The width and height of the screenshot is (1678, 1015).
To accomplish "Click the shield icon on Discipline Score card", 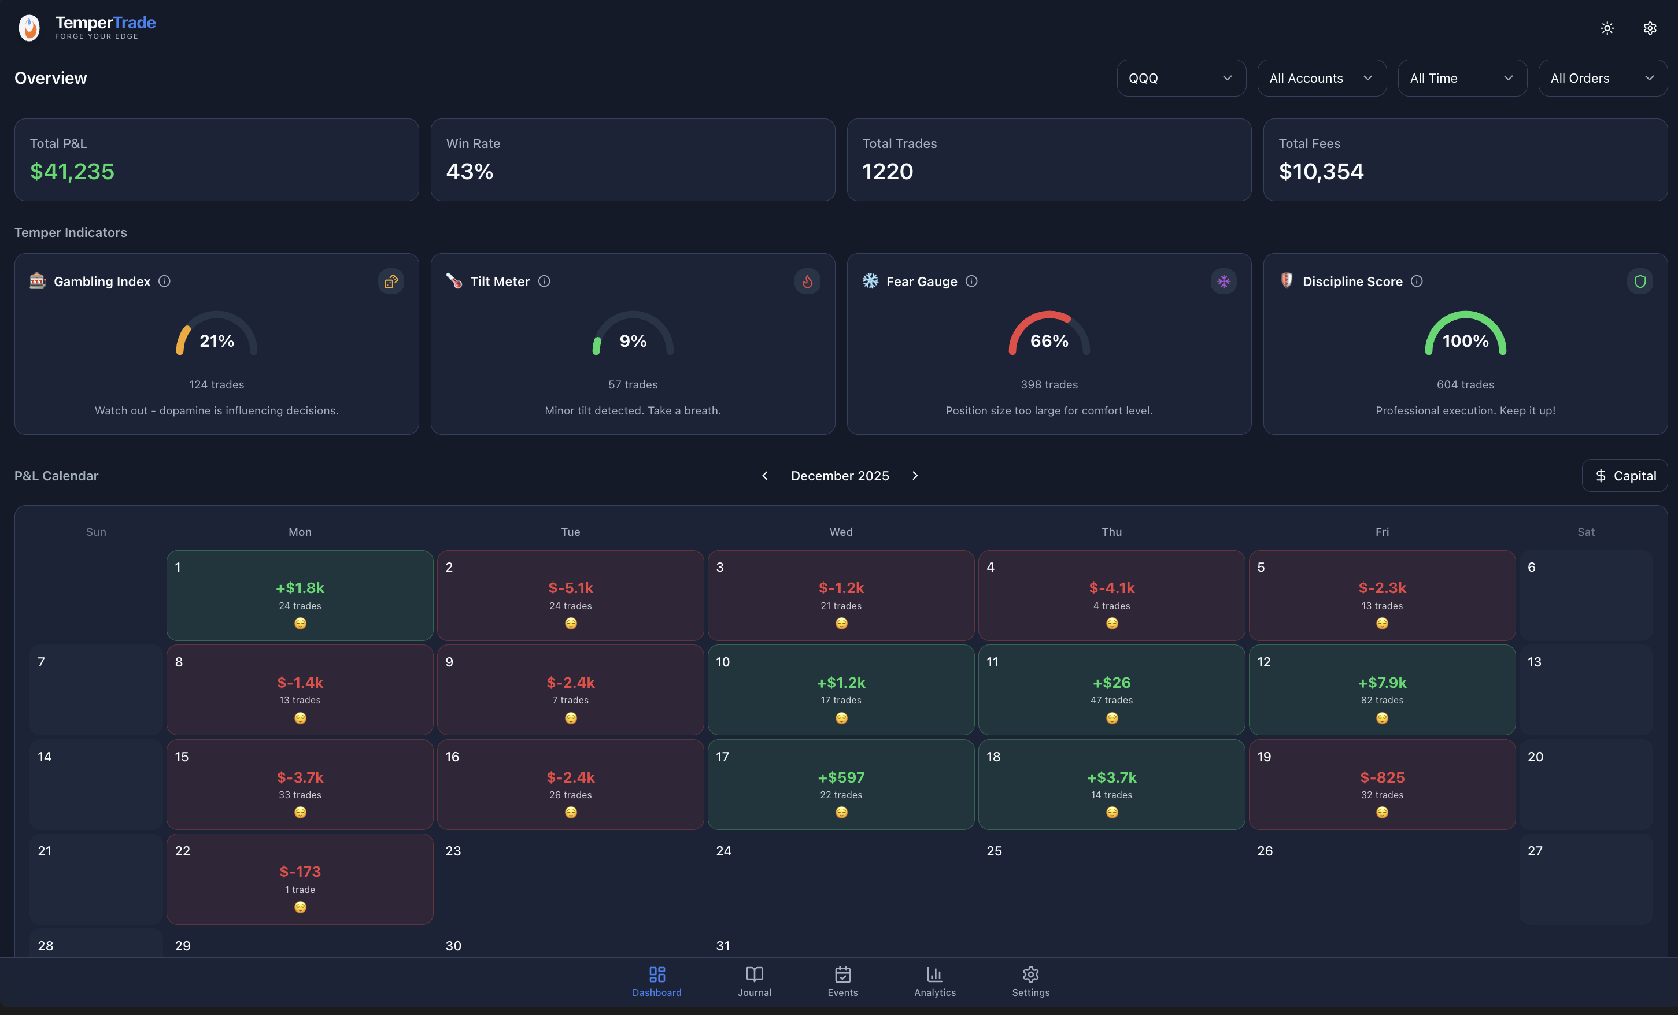I will tap(1640, 280).
